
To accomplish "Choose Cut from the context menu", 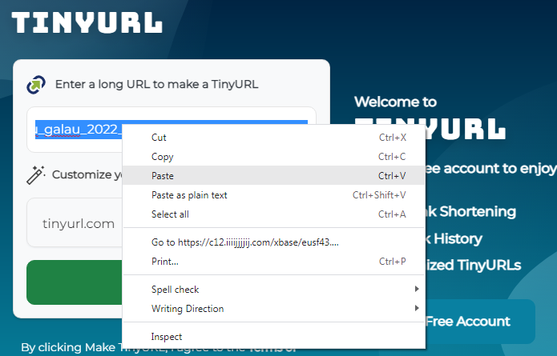I will pos(274,138).
